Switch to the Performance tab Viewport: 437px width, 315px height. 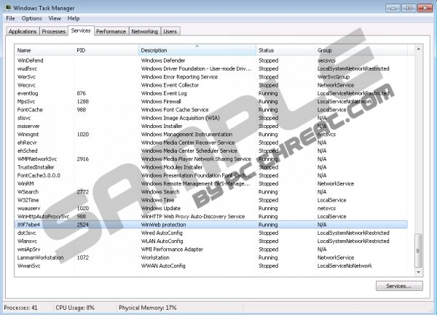click(x=111, y=32)
